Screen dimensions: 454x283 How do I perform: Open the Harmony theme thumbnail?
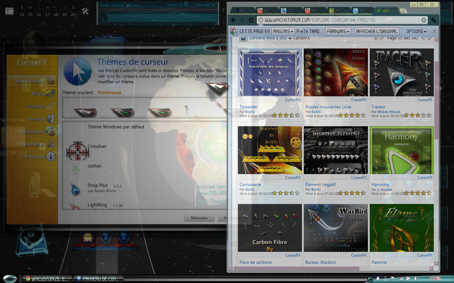[x=402, y=150]
